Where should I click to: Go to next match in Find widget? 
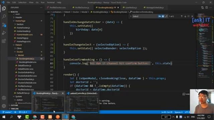click(185, 16)
